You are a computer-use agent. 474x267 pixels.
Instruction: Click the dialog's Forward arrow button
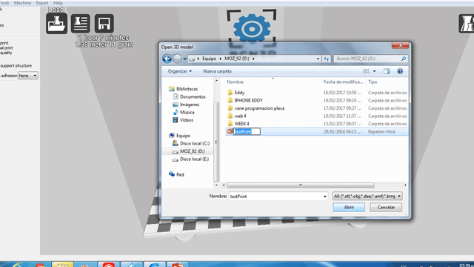pyautogui.click(x=178, y=59)
